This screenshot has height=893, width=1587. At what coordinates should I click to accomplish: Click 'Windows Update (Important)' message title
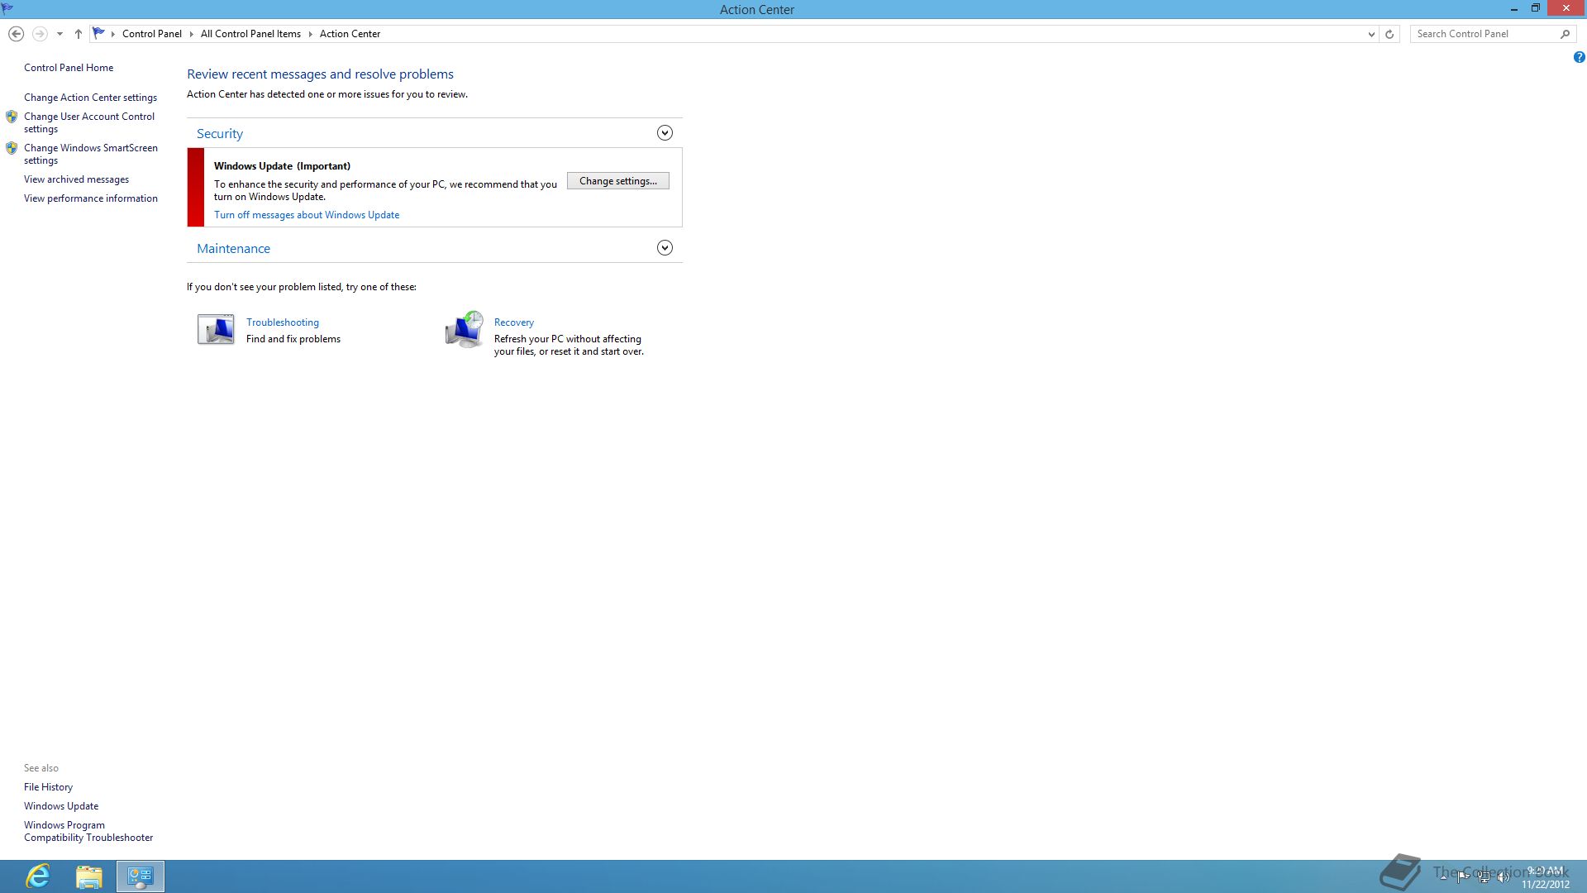point(282,166)
